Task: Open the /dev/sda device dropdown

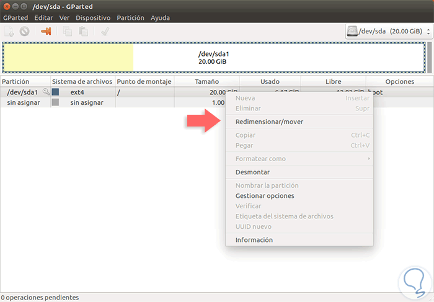Action: tap(389, 31)
